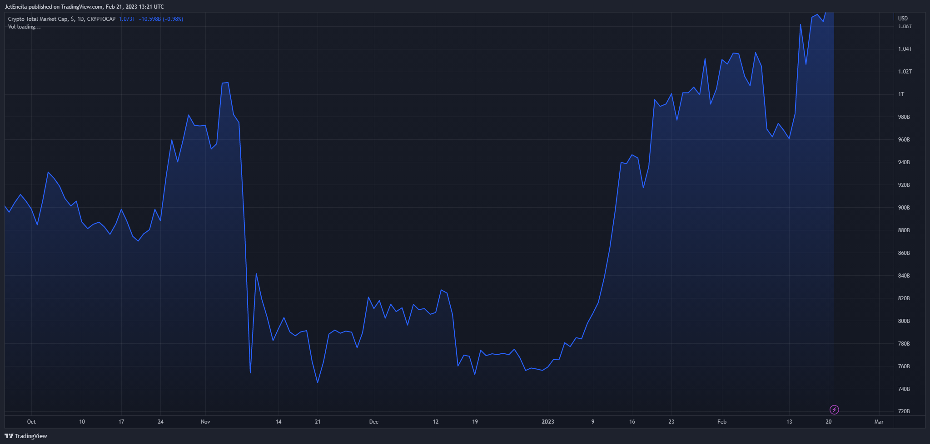Click the JetEncila published on TradingView.com header text
This screenshot has height=444, width=930.
tap(84, 7)
